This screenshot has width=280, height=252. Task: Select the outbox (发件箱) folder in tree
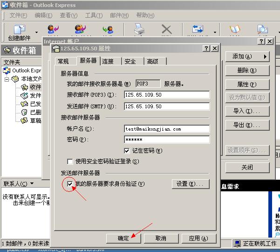pyautogui.click(x=31, y=96)
